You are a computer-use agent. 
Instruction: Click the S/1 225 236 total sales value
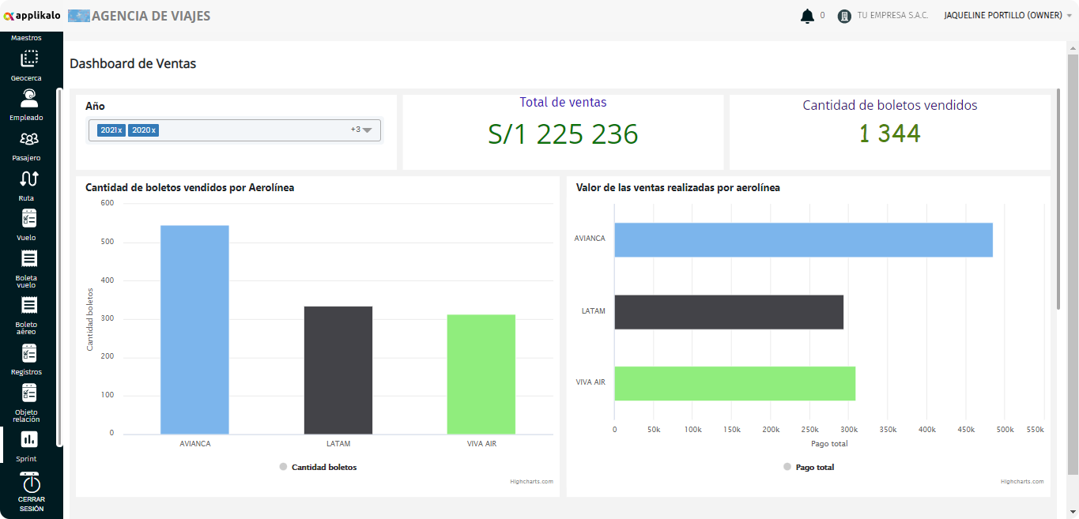coord(563,134)
